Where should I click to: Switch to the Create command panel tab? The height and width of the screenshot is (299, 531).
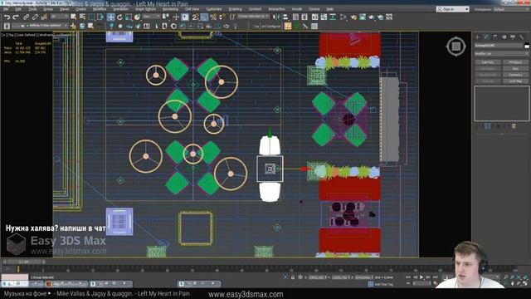[477, 37]
